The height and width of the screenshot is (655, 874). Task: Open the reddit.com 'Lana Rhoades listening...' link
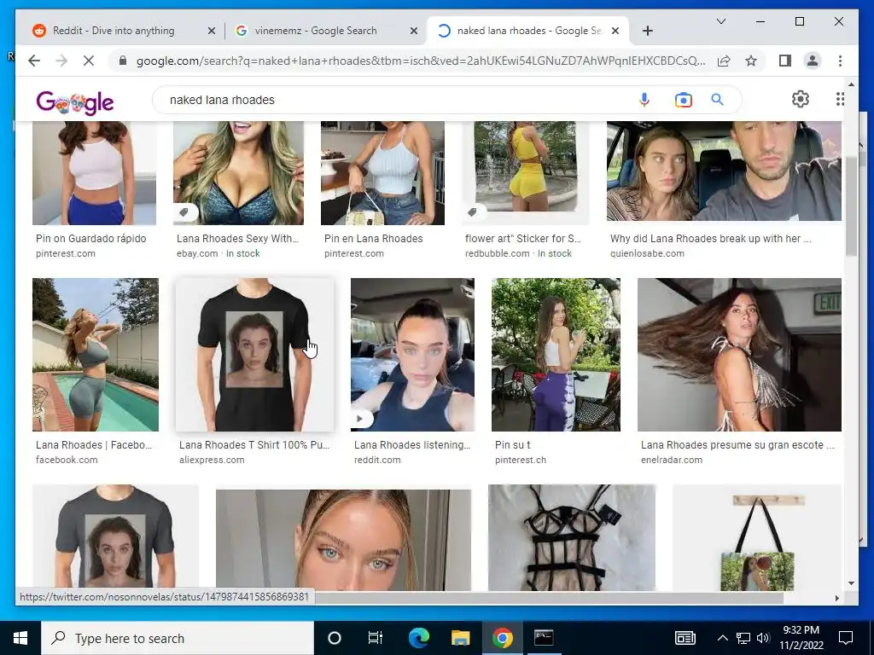pos(412,445)
